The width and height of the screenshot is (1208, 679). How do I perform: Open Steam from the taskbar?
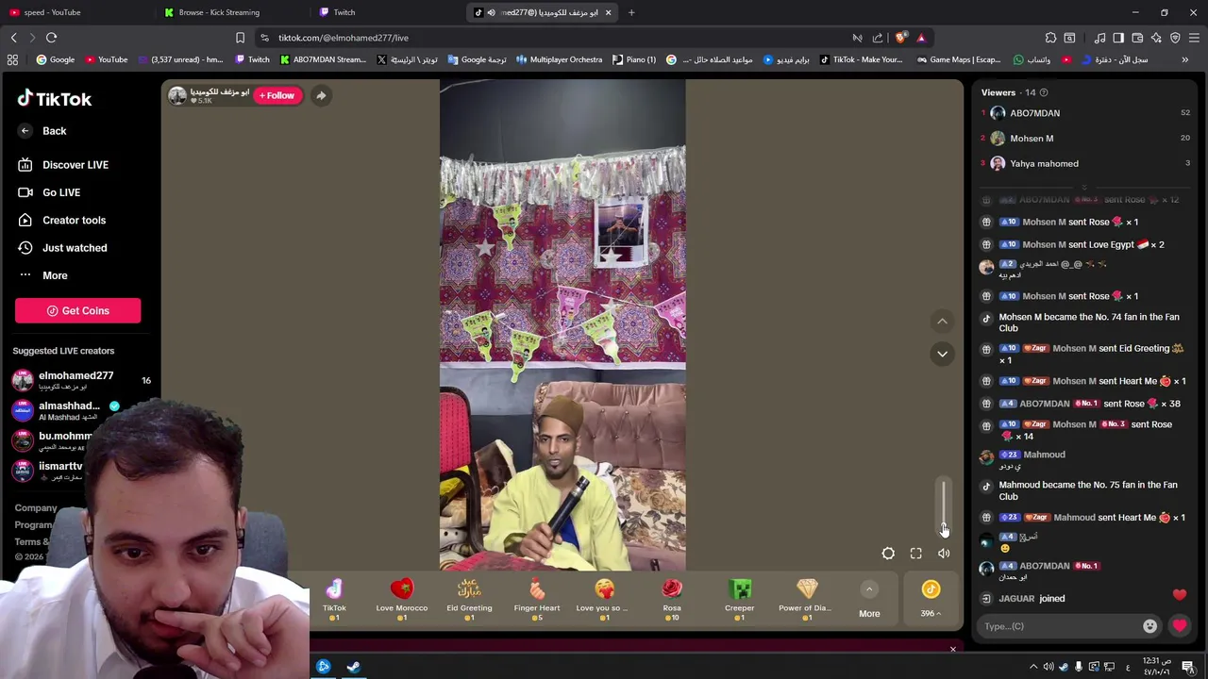coord(353,667)
